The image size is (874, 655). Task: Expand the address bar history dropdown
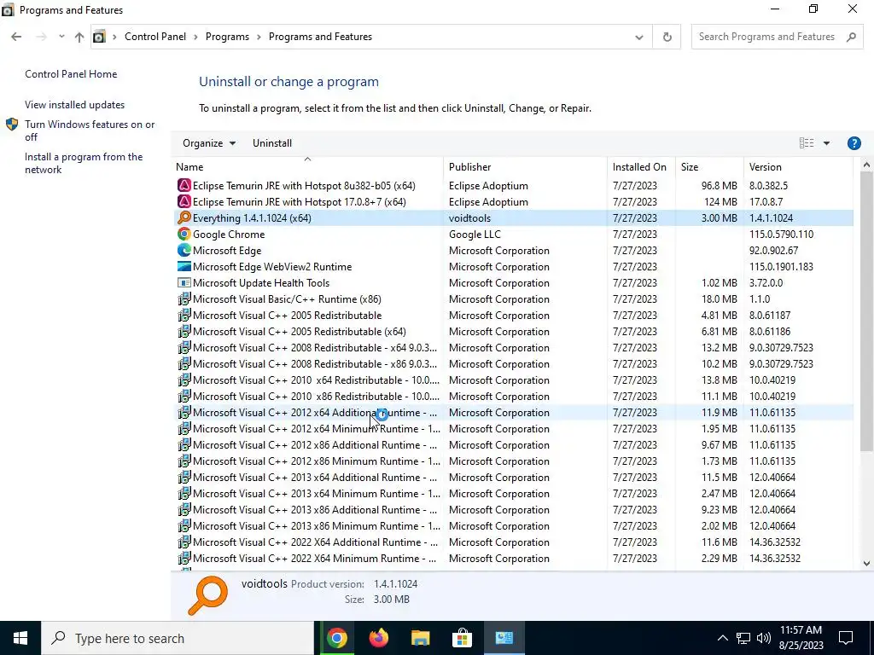(638, 38)
